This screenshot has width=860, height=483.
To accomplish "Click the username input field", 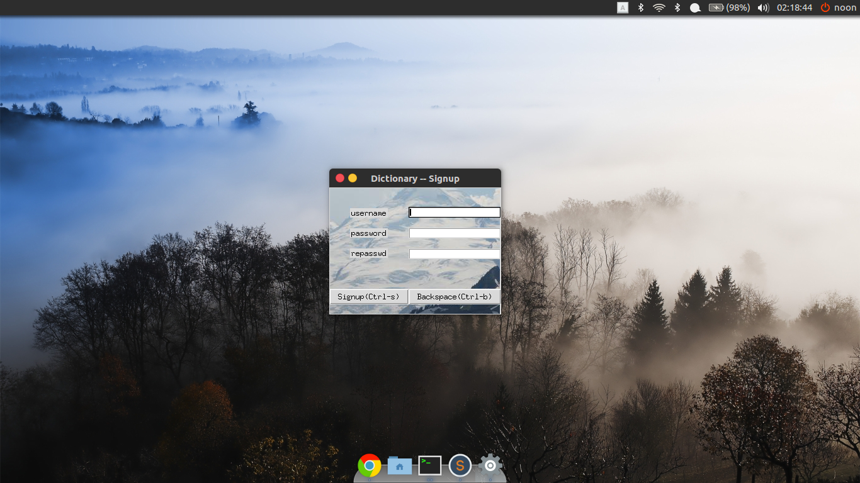I will tap(455, 213).
